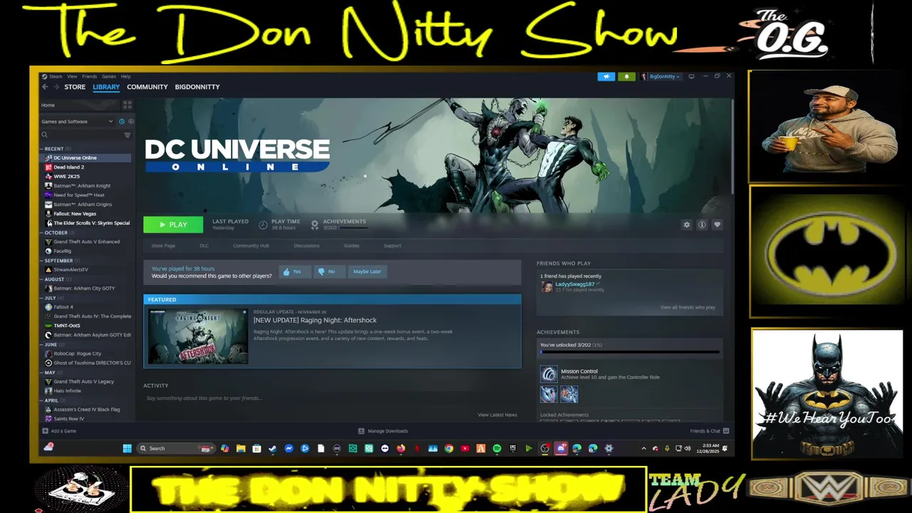Open the Windows Start button
This screenshot has height=513, width=912.
point(127,448)
